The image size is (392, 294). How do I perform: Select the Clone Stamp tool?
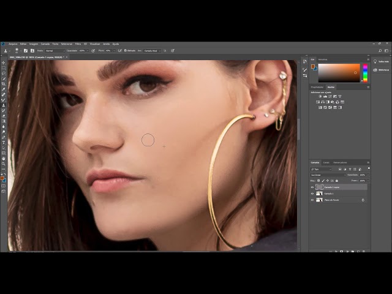(4, 105)
